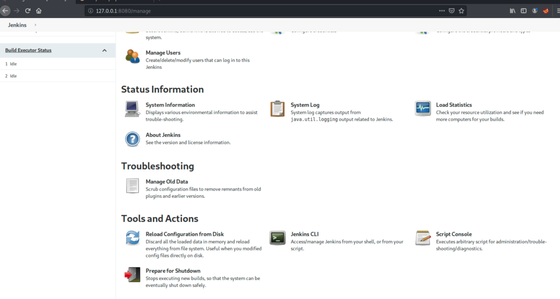
Task: Select executor 1 Idle row
Action: [x=57, y=64]
